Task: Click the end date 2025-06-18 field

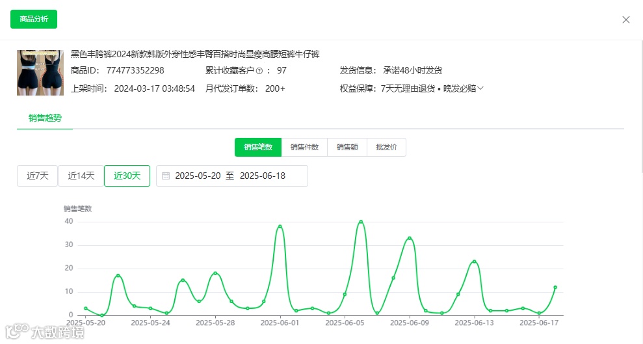Action: [263, 176]
